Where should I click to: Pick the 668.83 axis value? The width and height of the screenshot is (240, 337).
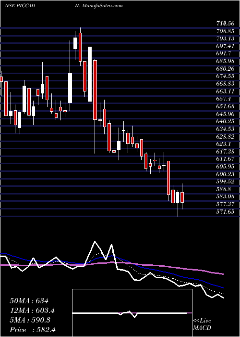tap(225, 84)
